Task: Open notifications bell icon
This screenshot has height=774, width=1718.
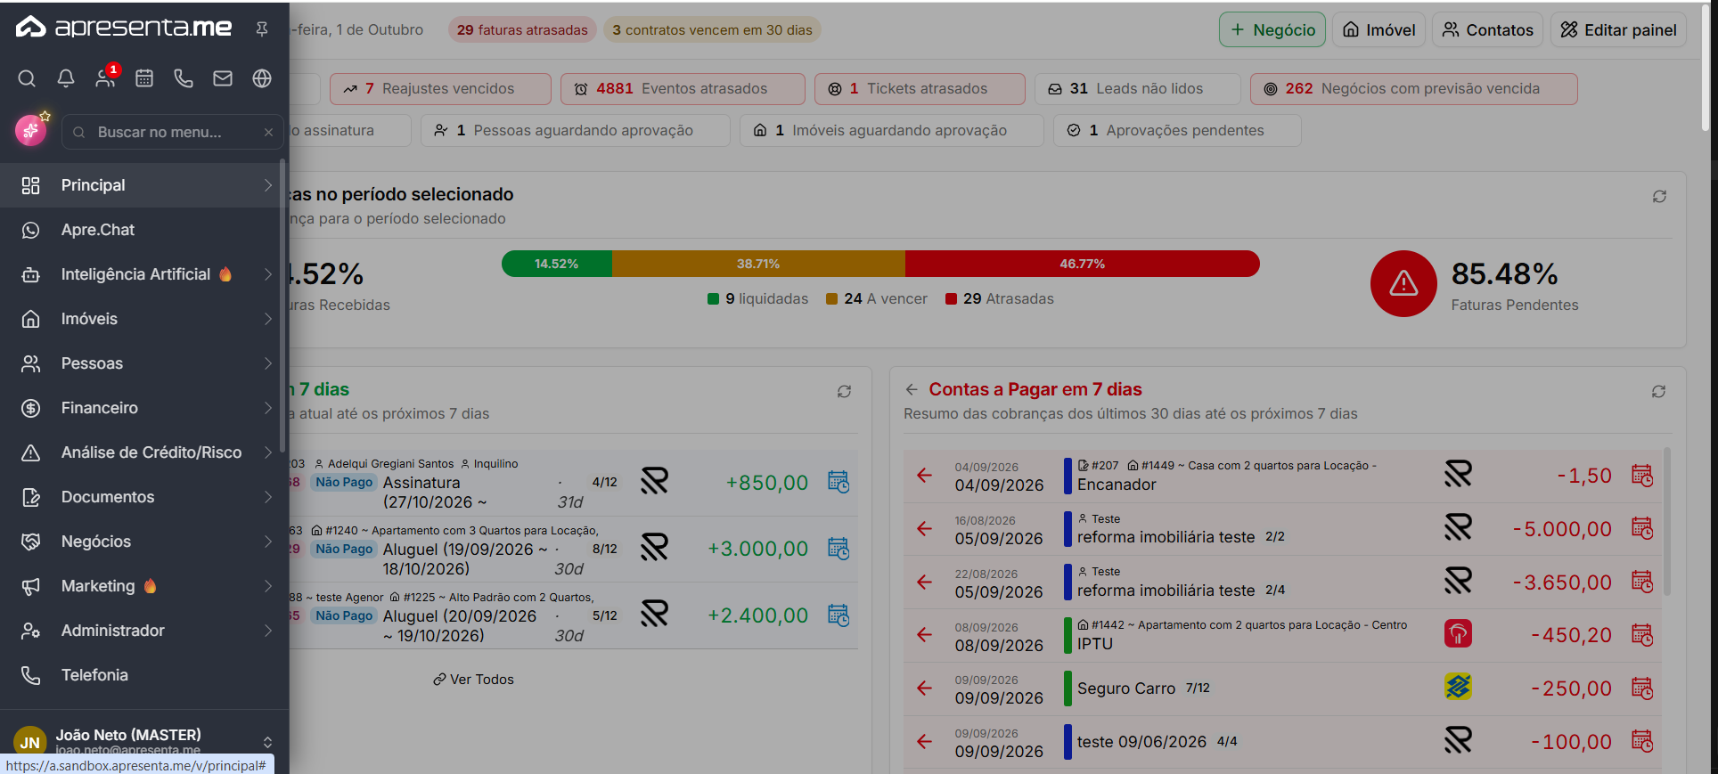Action: pos(66,78)
